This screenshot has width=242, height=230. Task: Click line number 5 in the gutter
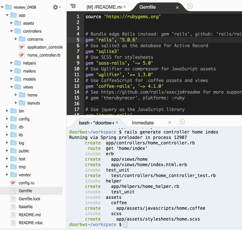click(x=78, y=40)
